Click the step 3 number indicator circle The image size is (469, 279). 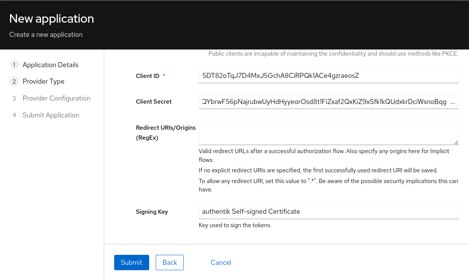pyautogui.click(x=14, y=98)
